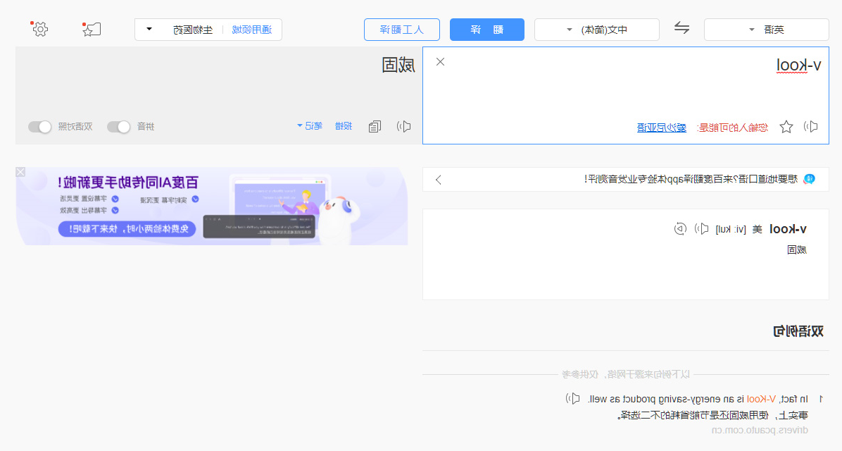Play pronunciation of the source input
Screen dimensions: 842x451
[811, 127]
